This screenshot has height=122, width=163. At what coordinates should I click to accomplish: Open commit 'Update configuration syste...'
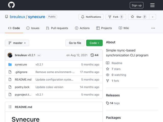54,80
